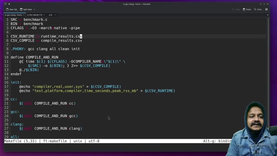
Task: Place cursor on 'benchmark.c' in line 1
Action: pyautogui.click(x=35, y=19)
